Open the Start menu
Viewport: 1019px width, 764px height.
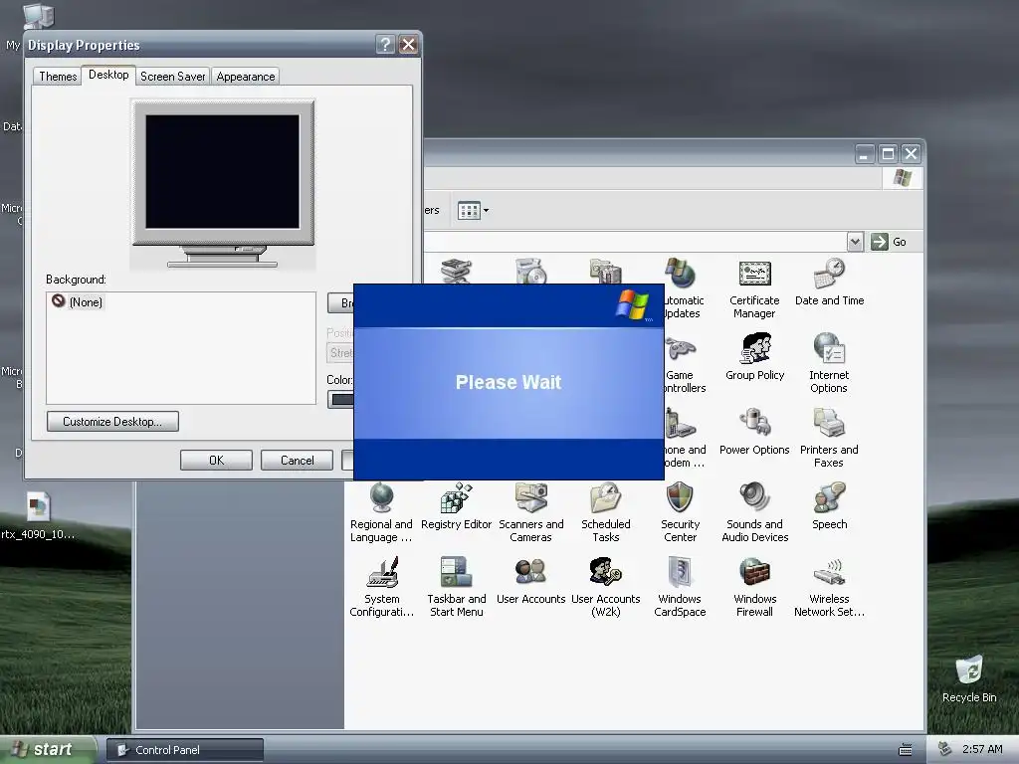click(47, 750)
